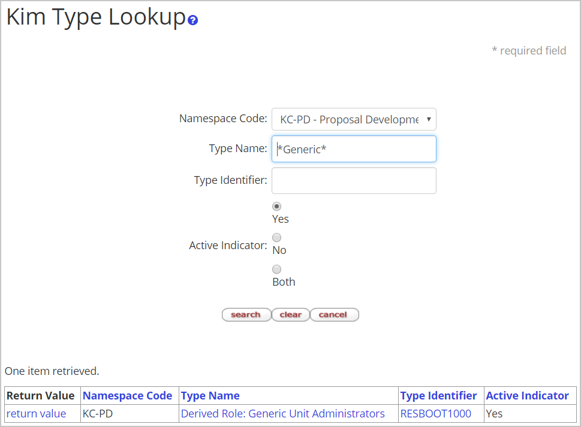581x427 pixels.
Task: Click the search button
Action: point(246,314)
